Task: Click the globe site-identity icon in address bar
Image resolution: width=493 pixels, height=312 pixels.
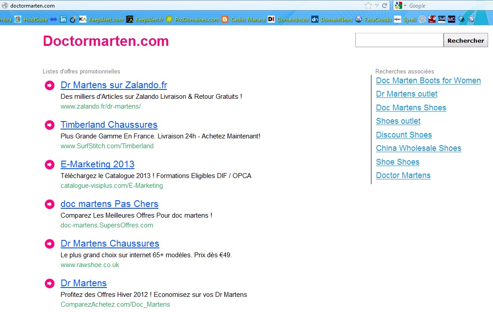Action: click(x=5, y=5)
